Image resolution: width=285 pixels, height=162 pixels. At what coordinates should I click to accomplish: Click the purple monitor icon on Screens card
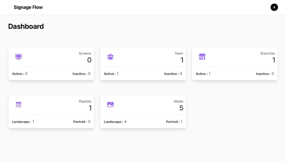coord(18,56)
